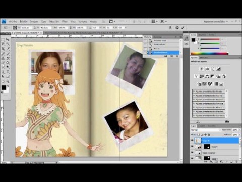Hide the Capa 5 layer

pos(192,147)
